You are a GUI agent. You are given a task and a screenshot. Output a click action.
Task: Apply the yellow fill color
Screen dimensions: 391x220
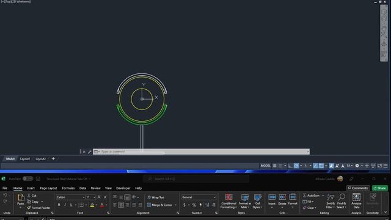(x=92, y=205)
